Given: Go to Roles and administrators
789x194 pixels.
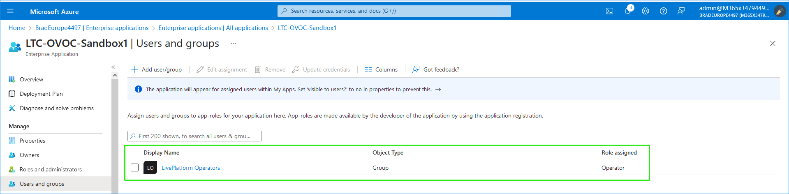Looking at the screenshot, I should [51, 169].
